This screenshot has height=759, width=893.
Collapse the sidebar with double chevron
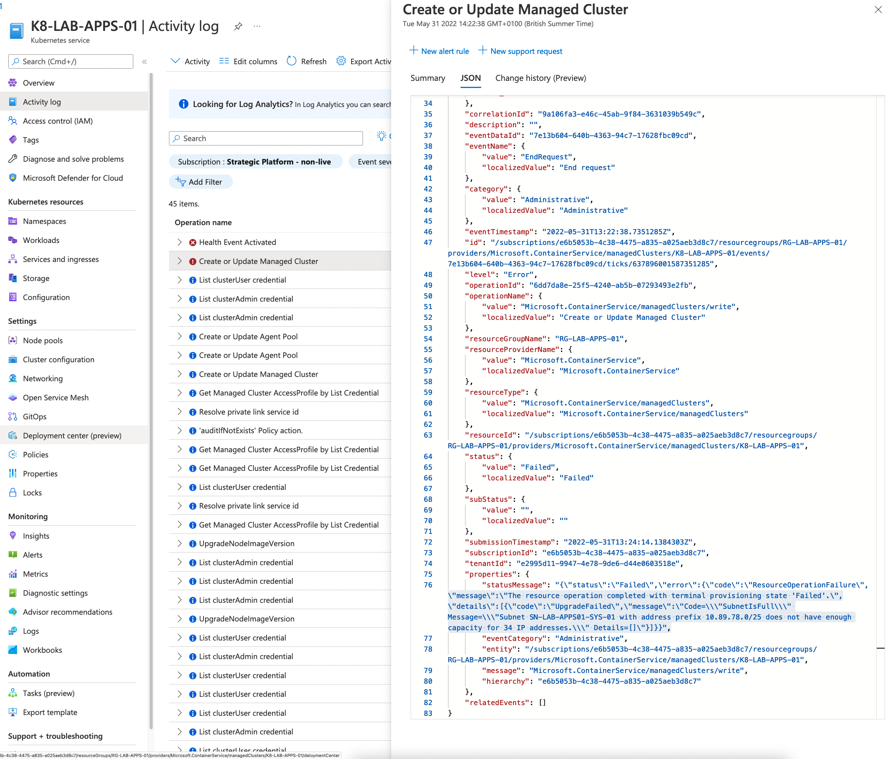[145, 61]
